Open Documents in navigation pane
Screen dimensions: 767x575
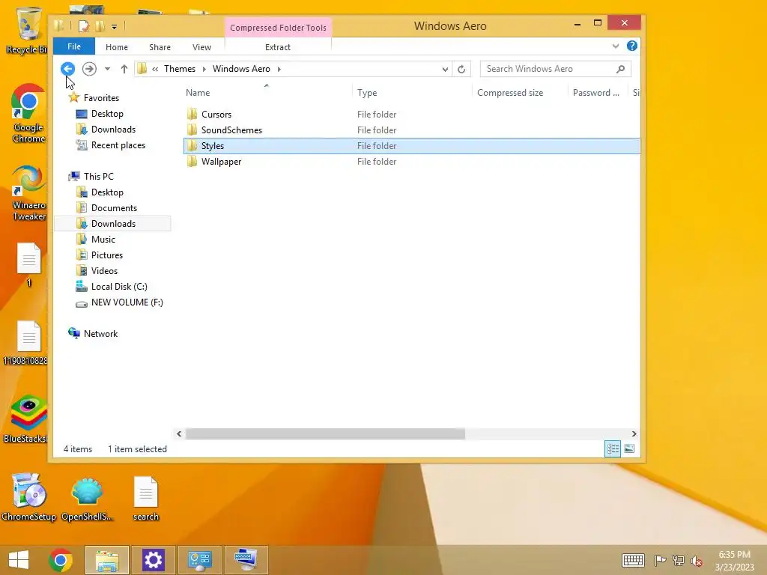point(114,208)
